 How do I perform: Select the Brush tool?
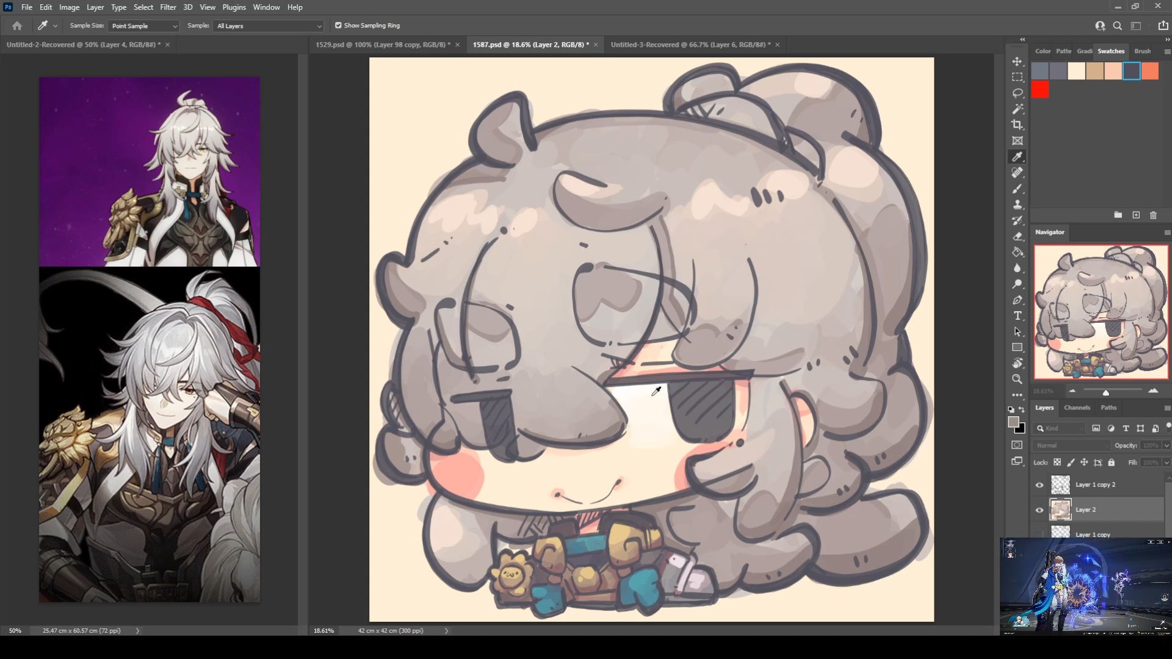tap(1017, 189)
